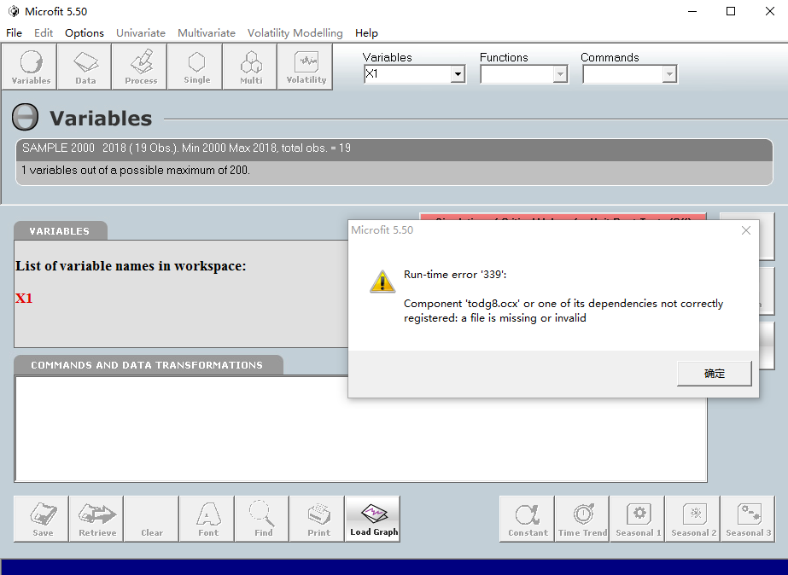Maximize the Microfit window
The width and height of the screenshot is (788, 575).
[x=731, y=11]
